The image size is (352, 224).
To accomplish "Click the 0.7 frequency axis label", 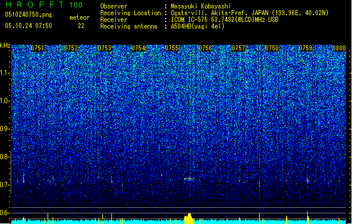I will point(4,185).
